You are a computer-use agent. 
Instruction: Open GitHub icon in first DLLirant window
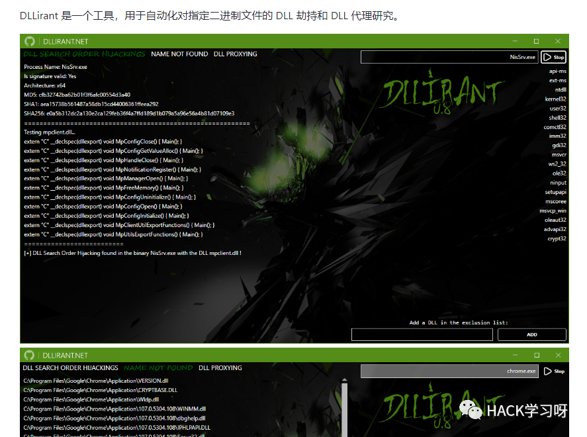pos(30,41)
